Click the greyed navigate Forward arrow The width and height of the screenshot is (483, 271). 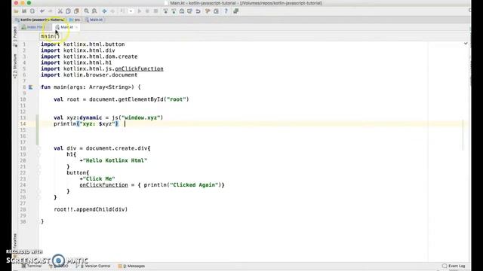112,11
